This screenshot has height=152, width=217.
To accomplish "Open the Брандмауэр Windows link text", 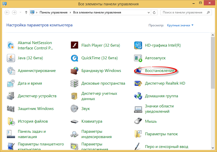I will click(x=101, y=71).
